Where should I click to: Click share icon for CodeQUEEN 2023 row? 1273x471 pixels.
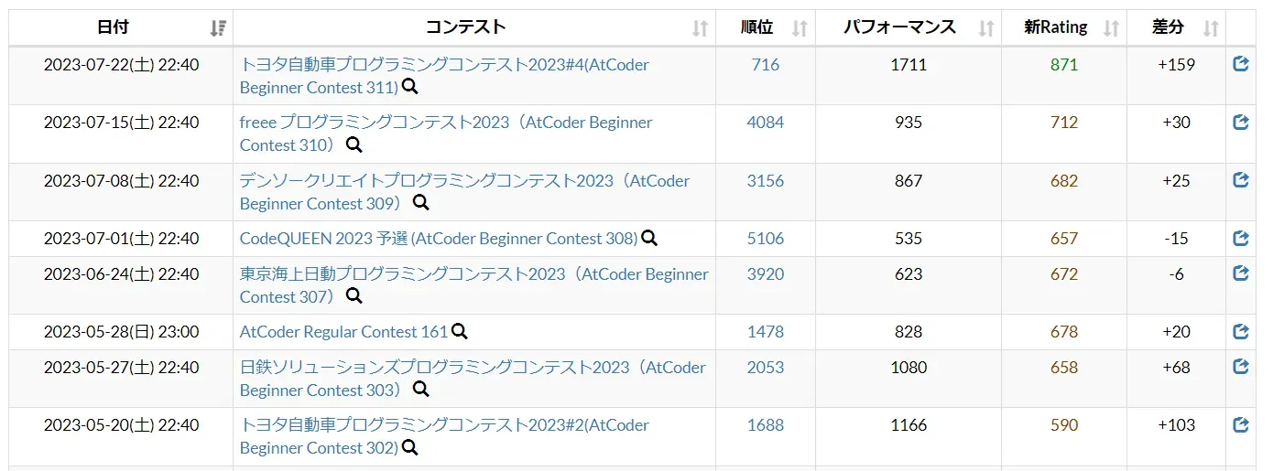(x=1241, y=238)
